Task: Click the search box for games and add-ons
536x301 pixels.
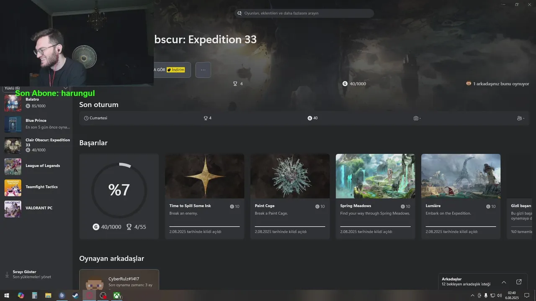Action: [304, 13]
